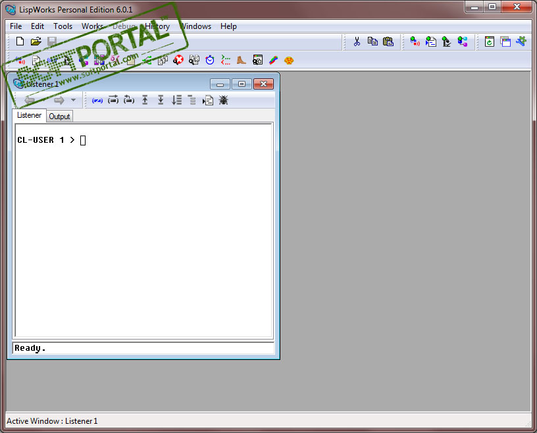Click the stacked documents icon in main toolbar
This screenshot has width=537, height=433.
(163, 61)
